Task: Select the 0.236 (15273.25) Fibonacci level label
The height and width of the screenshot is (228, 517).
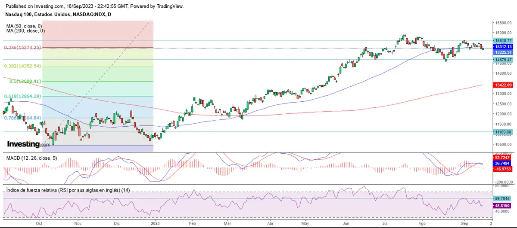Action: point(22,48)
